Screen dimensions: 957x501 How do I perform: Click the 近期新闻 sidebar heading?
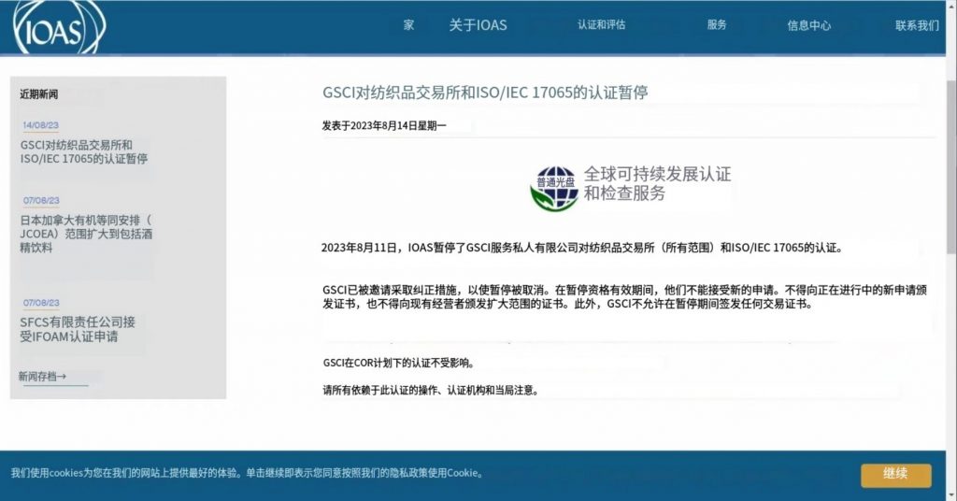pos(39,94)
